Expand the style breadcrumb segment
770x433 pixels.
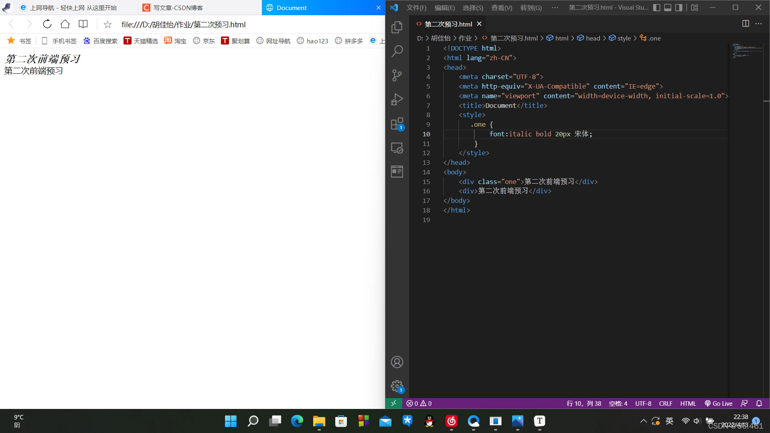624,38
